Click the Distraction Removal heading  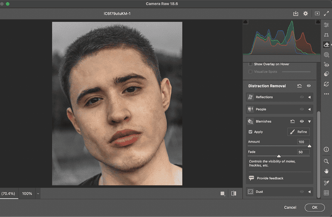267,86
